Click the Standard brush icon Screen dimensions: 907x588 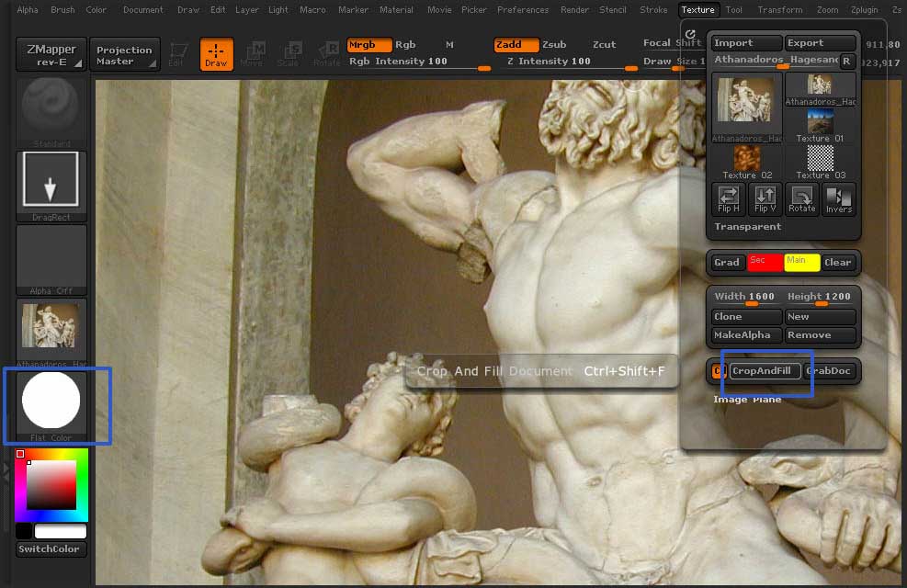coord(51,108)
